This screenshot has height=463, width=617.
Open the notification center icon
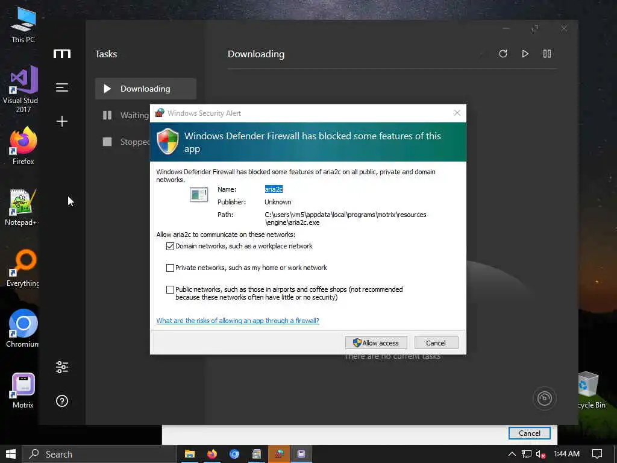point(597,454)
